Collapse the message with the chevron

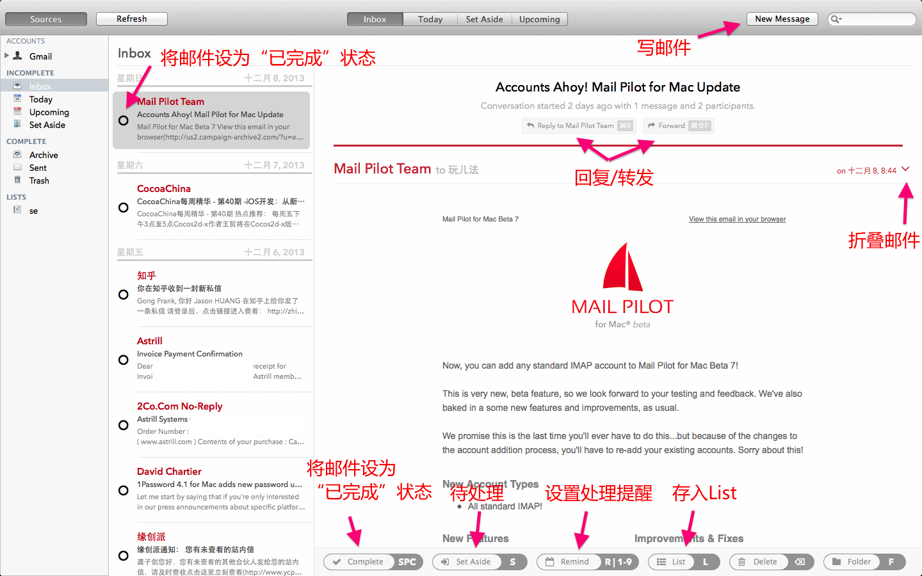coord(905,169)
